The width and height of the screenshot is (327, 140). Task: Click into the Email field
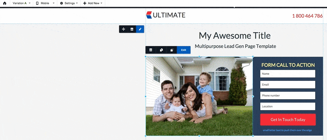pyautogui.click(x=288, y=85)
